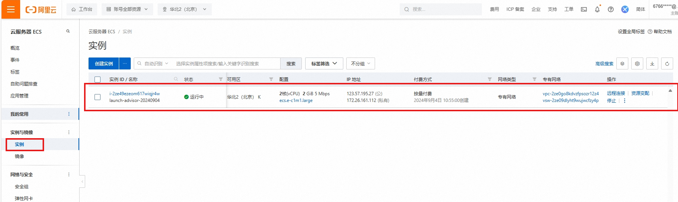Click the layers icon beside 高级搜索
The width and height of the screenshot is (678, 202).
click(622, 63)
